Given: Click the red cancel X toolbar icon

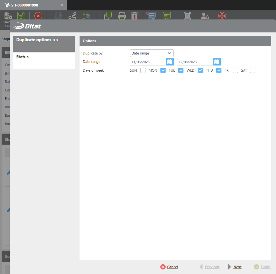Looking at the screenshot, I should (x=38, y=16).
